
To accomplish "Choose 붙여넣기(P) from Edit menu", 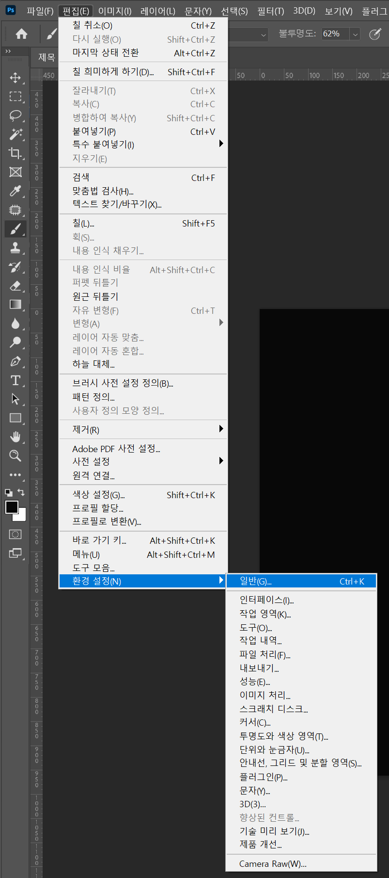I will pyautogui.click(x=143, y=131).
